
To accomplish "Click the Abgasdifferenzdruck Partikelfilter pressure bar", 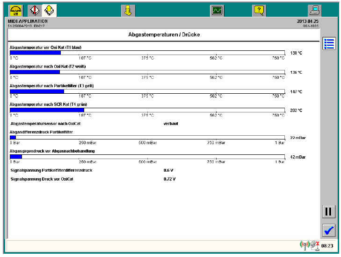I will [147, 138].
